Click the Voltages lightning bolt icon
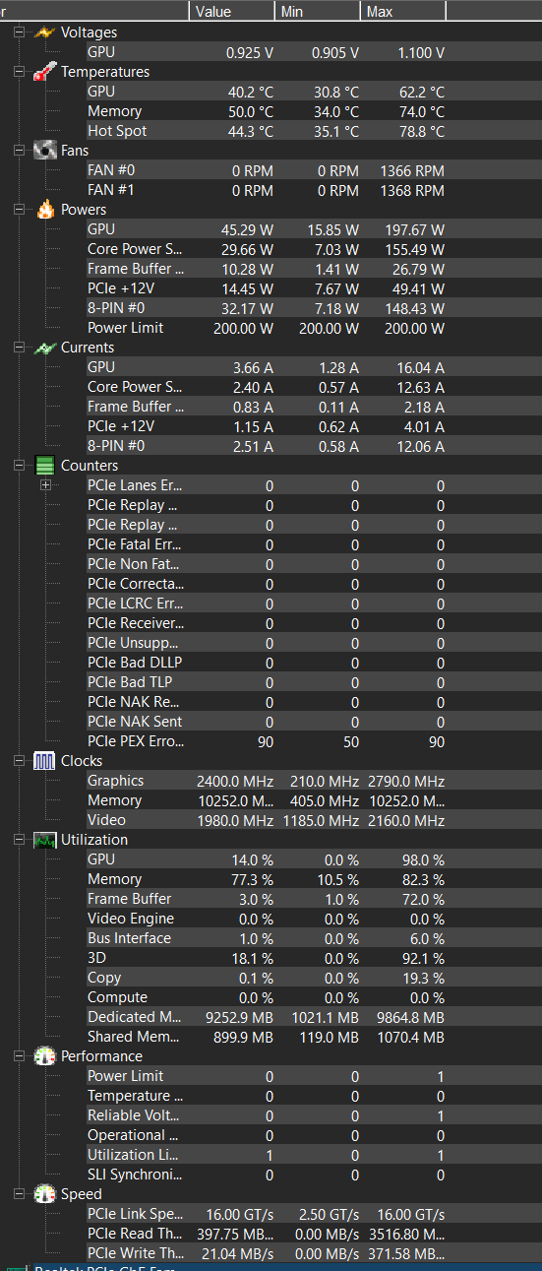The height and width of the screenshot is (1271, 542). click(45, 32)
